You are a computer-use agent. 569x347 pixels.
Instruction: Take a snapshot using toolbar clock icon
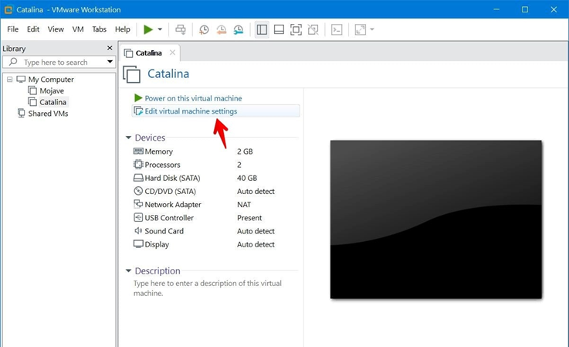click(x=204, y=29)
